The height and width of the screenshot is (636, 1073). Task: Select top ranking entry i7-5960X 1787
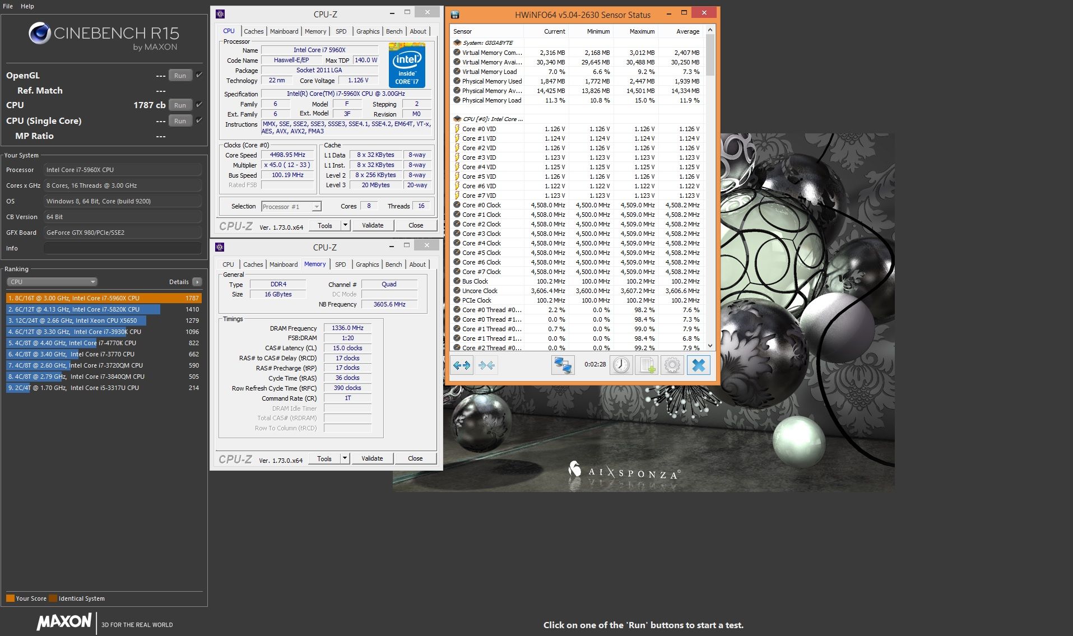pos(104,298)
